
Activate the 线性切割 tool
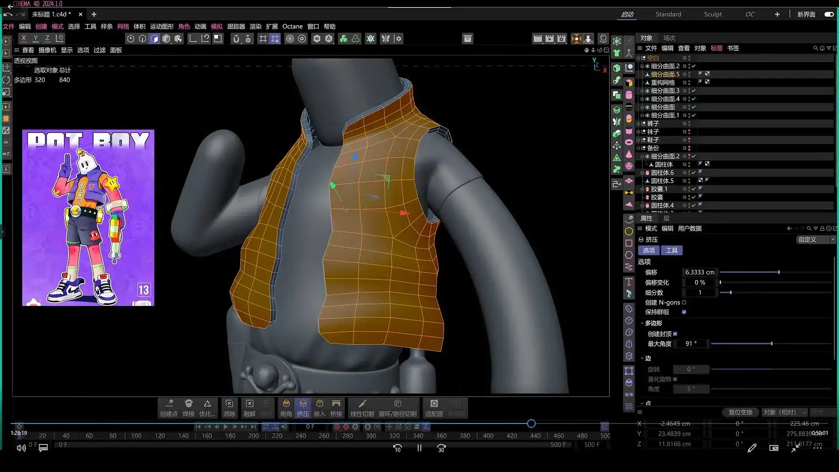click(x=362, y=406)
